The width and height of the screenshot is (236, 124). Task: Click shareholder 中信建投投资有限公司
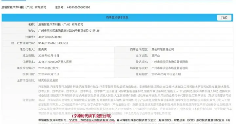(x=52, y=120)
